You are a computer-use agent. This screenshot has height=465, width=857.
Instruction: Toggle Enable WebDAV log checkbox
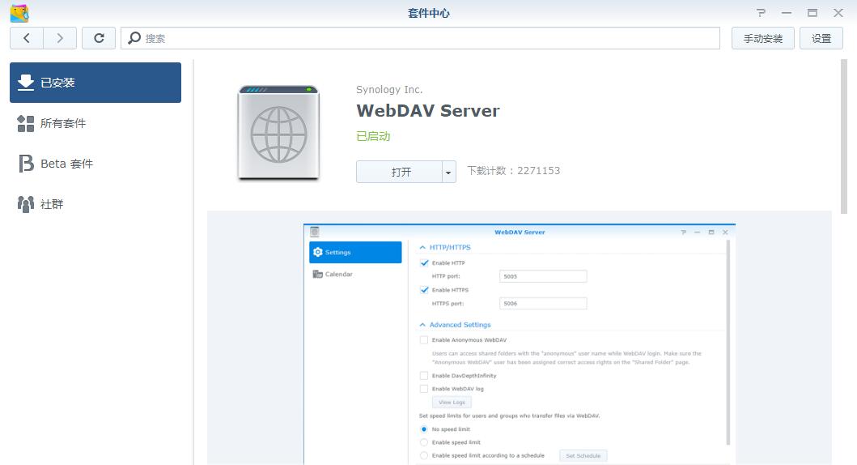tap(423, 388)
